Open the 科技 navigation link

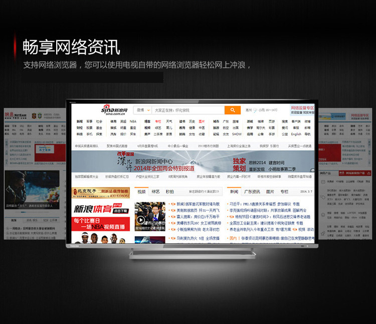point(80,134)
